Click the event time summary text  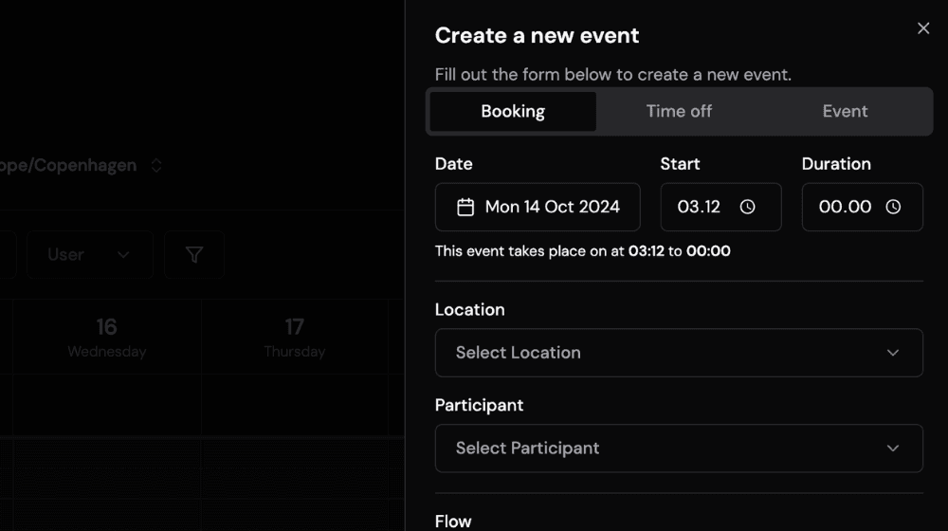pos(582,251)
